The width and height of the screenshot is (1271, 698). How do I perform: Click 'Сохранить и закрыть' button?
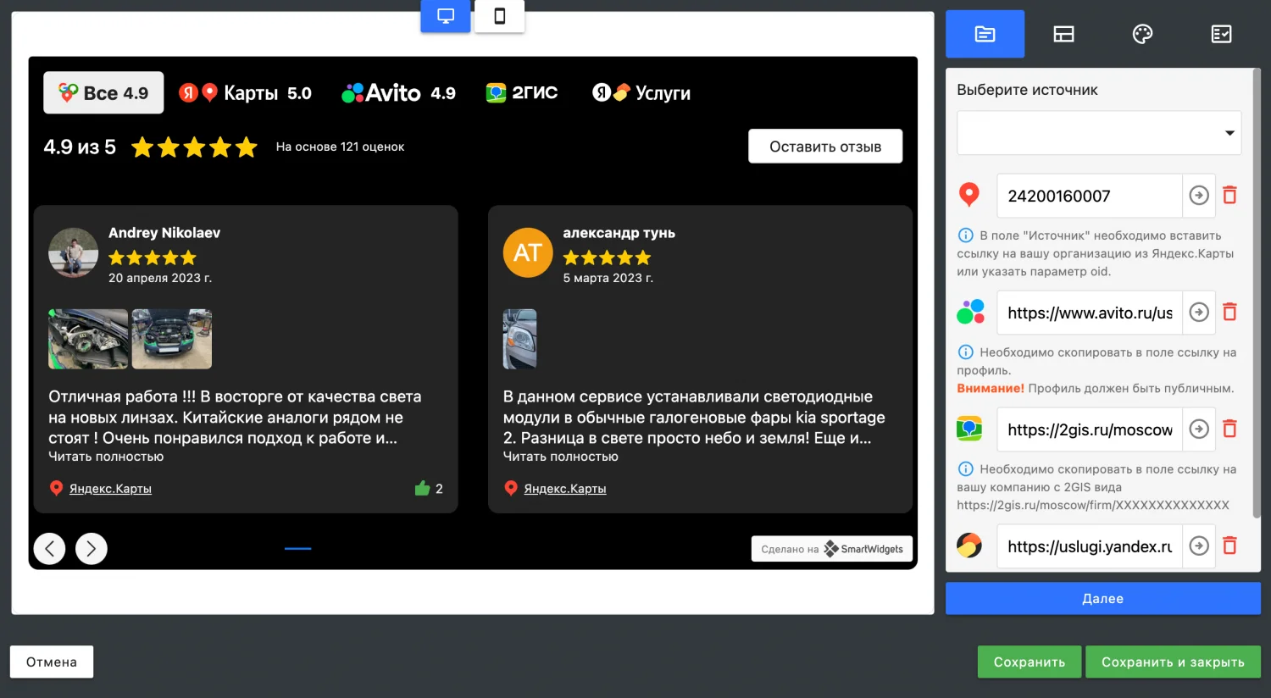[1172, 662]
